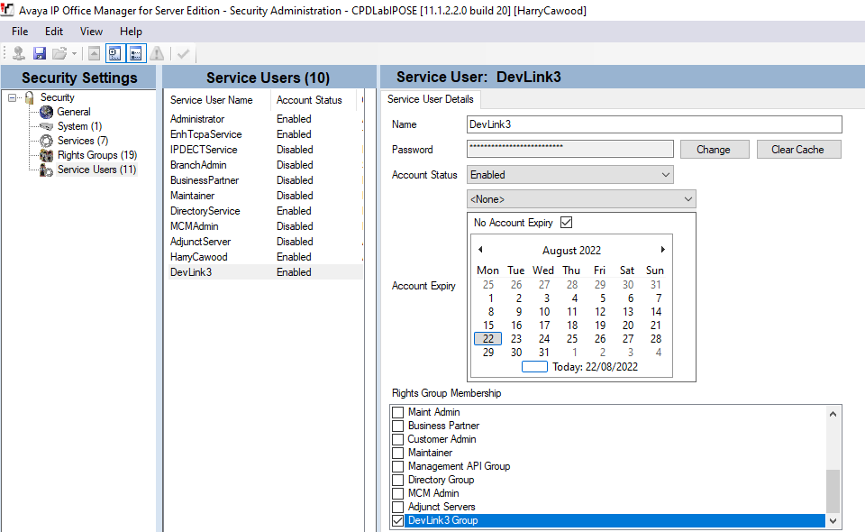Screen dimensions: 865x532
Task: Click the open folder toolbar icon
Action: click(x=59, y=53)
